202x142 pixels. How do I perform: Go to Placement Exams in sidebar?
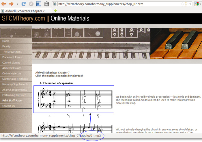pyautogui.click(x=16, y=57)
